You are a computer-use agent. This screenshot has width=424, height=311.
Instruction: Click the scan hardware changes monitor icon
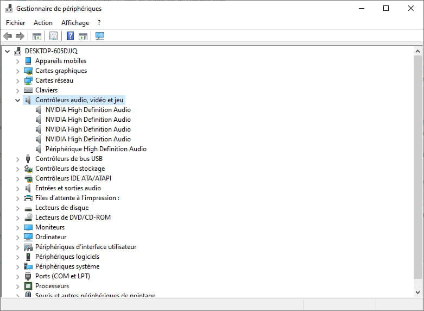click(x=100, y=36)
